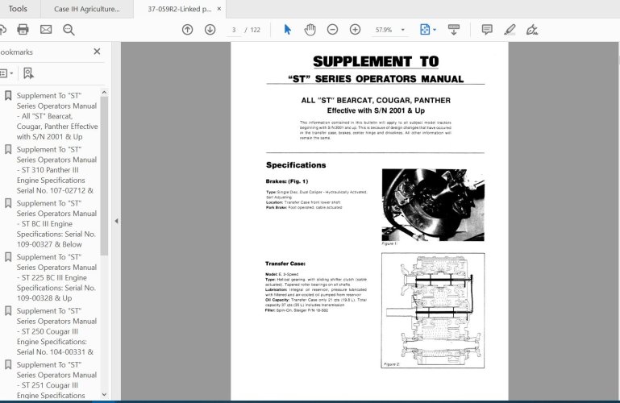620x403 pixels.
Task: Go to the next page with the down arrow
Action: point(210,30)
